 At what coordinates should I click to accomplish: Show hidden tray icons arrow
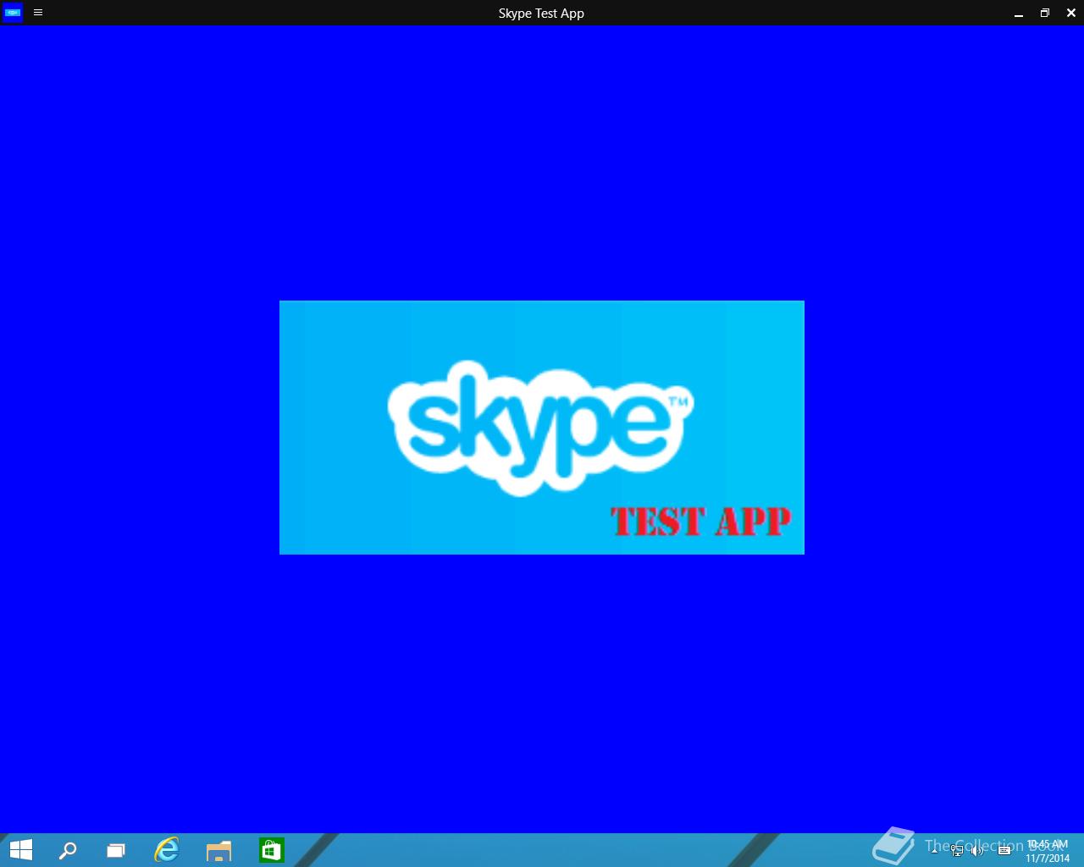(x=935, y=850)
